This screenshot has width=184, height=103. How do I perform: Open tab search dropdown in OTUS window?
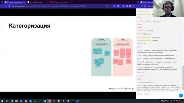click(x=138, y=2)
